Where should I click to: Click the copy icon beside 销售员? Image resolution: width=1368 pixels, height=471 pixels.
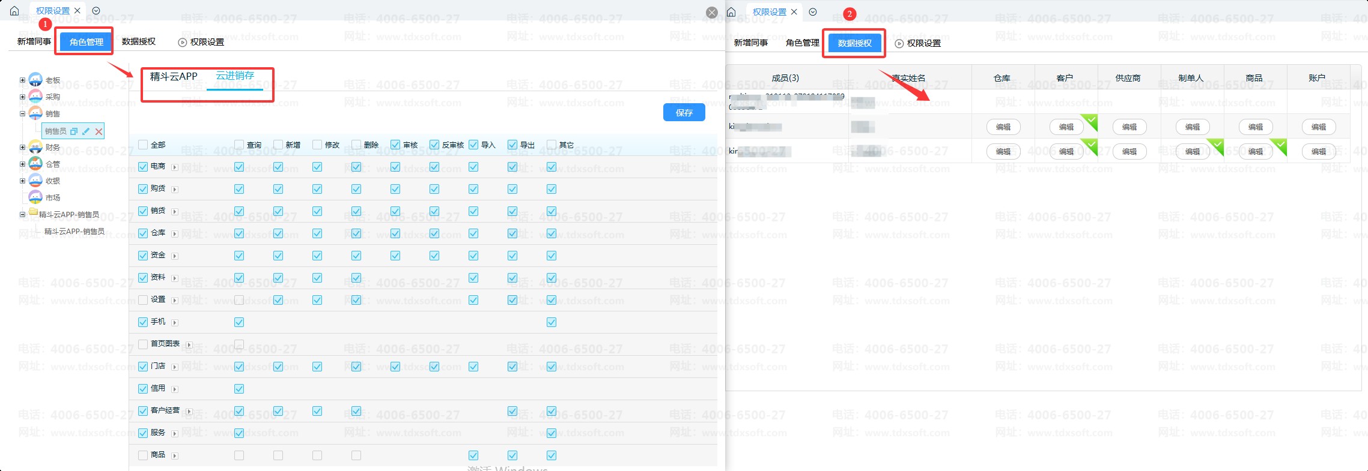[x=74, y=131]
